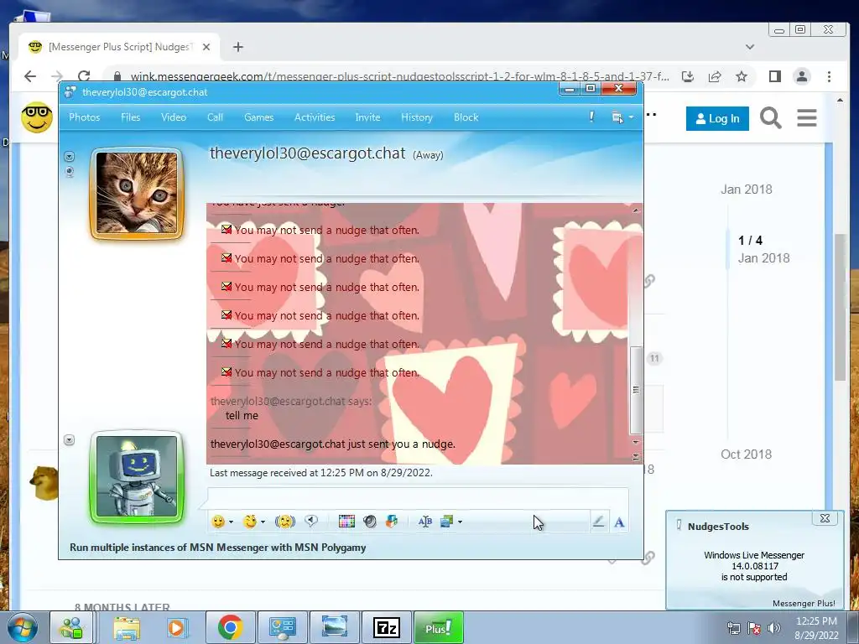
Task: Click the voice clip icon
Action: (x=311, y=522)
